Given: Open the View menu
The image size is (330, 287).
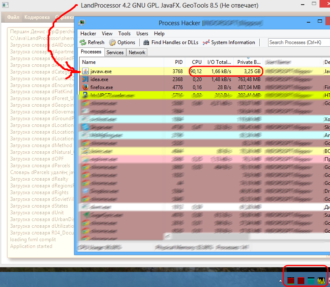Looking at the screenshot, I should 107,34.
